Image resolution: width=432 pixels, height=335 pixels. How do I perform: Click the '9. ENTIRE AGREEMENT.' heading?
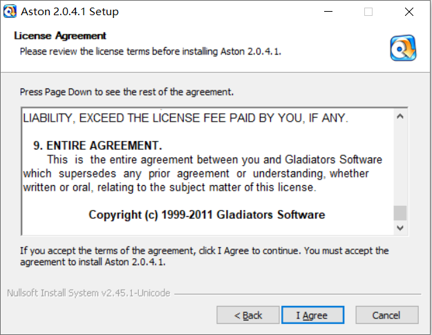pos(97,146)
